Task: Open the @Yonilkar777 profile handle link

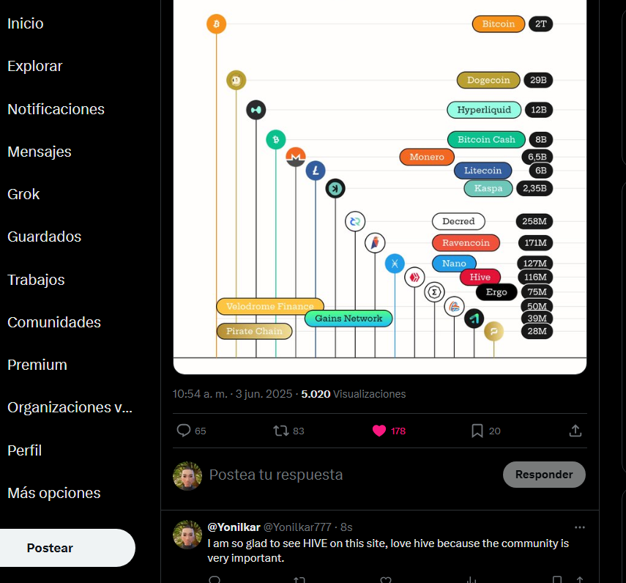Action: pos(297,527)
